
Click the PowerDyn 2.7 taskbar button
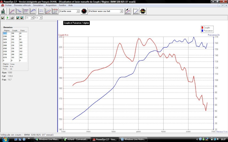pyautogui.click(x=105, y=139)
